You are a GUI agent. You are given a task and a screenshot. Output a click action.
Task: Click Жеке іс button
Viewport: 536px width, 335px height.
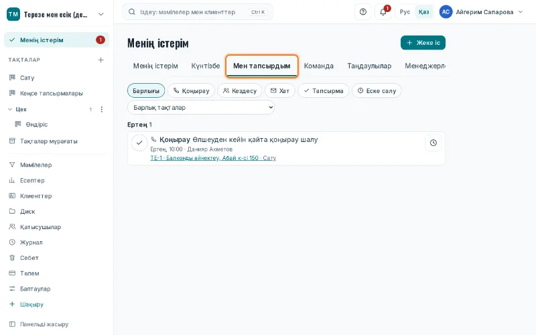[x=423, y=43]
